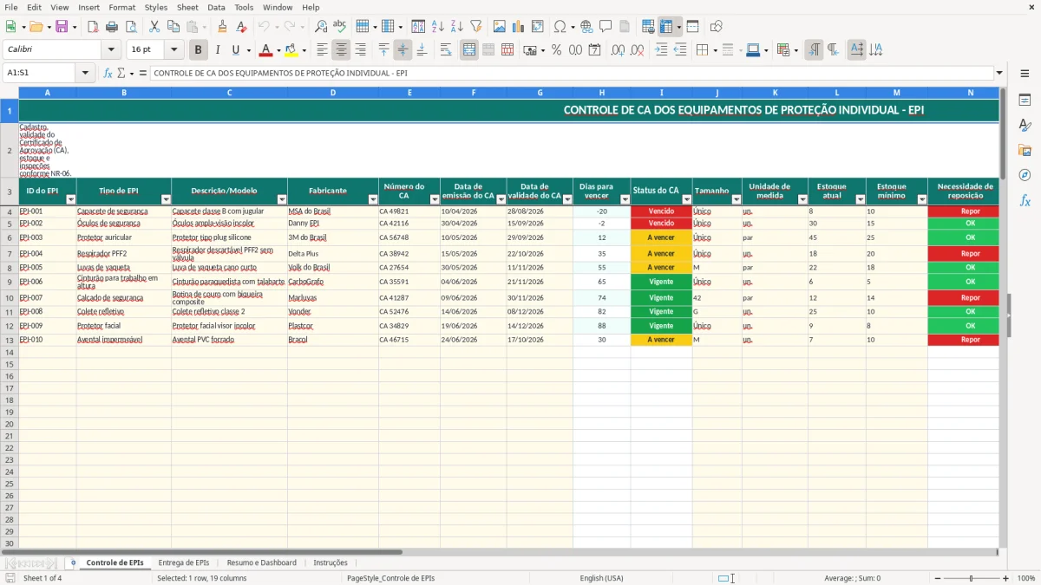The width and height of the screenshot is (1041, 585).
Task: Open the Calibri font name dropdown
Action: (110, 50)
